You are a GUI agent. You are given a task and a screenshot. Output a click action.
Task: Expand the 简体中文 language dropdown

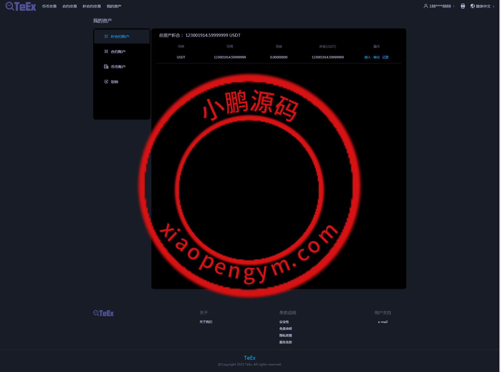pyautogui.click(x=483, y=6)
